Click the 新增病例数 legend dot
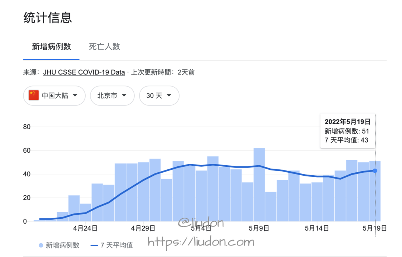Viewport: 402px width, 257px height. pos(41,245)
